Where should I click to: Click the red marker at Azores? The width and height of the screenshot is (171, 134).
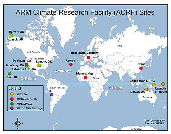click(71, 64)
